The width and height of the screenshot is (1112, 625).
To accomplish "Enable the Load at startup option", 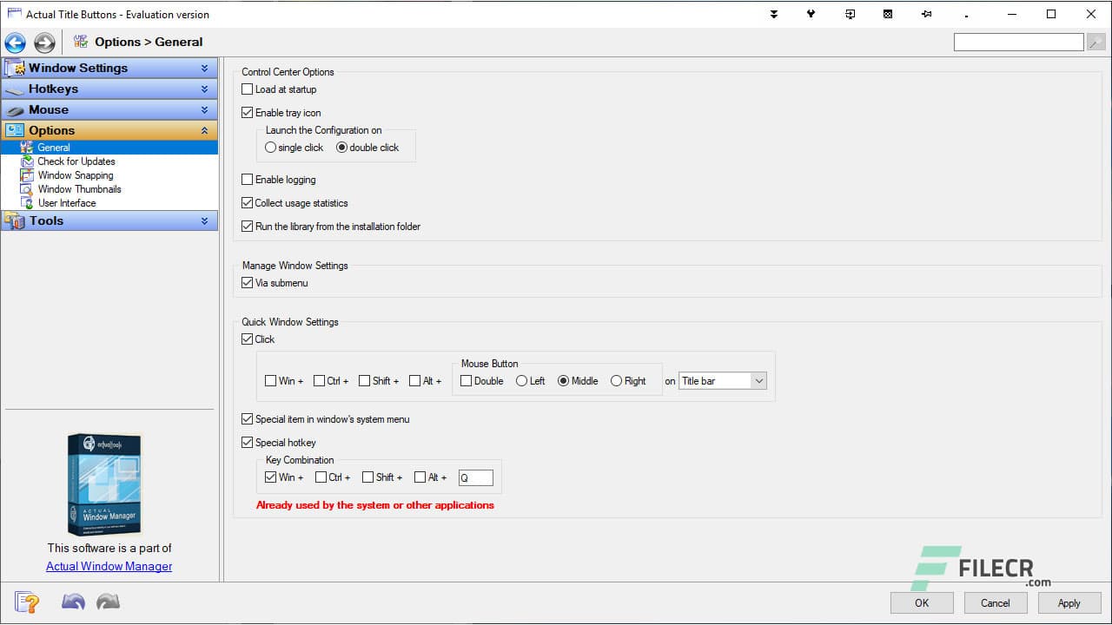I will point(248,89).
